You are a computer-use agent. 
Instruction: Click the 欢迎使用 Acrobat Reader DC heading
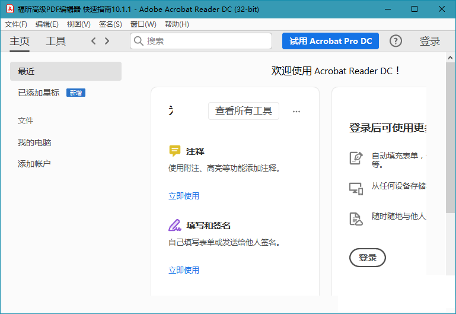tap(336, 71)
